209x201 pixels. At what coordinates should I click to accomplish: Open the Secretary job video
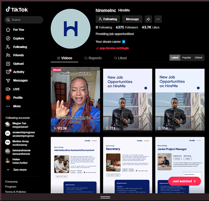(x=128, y=165)
